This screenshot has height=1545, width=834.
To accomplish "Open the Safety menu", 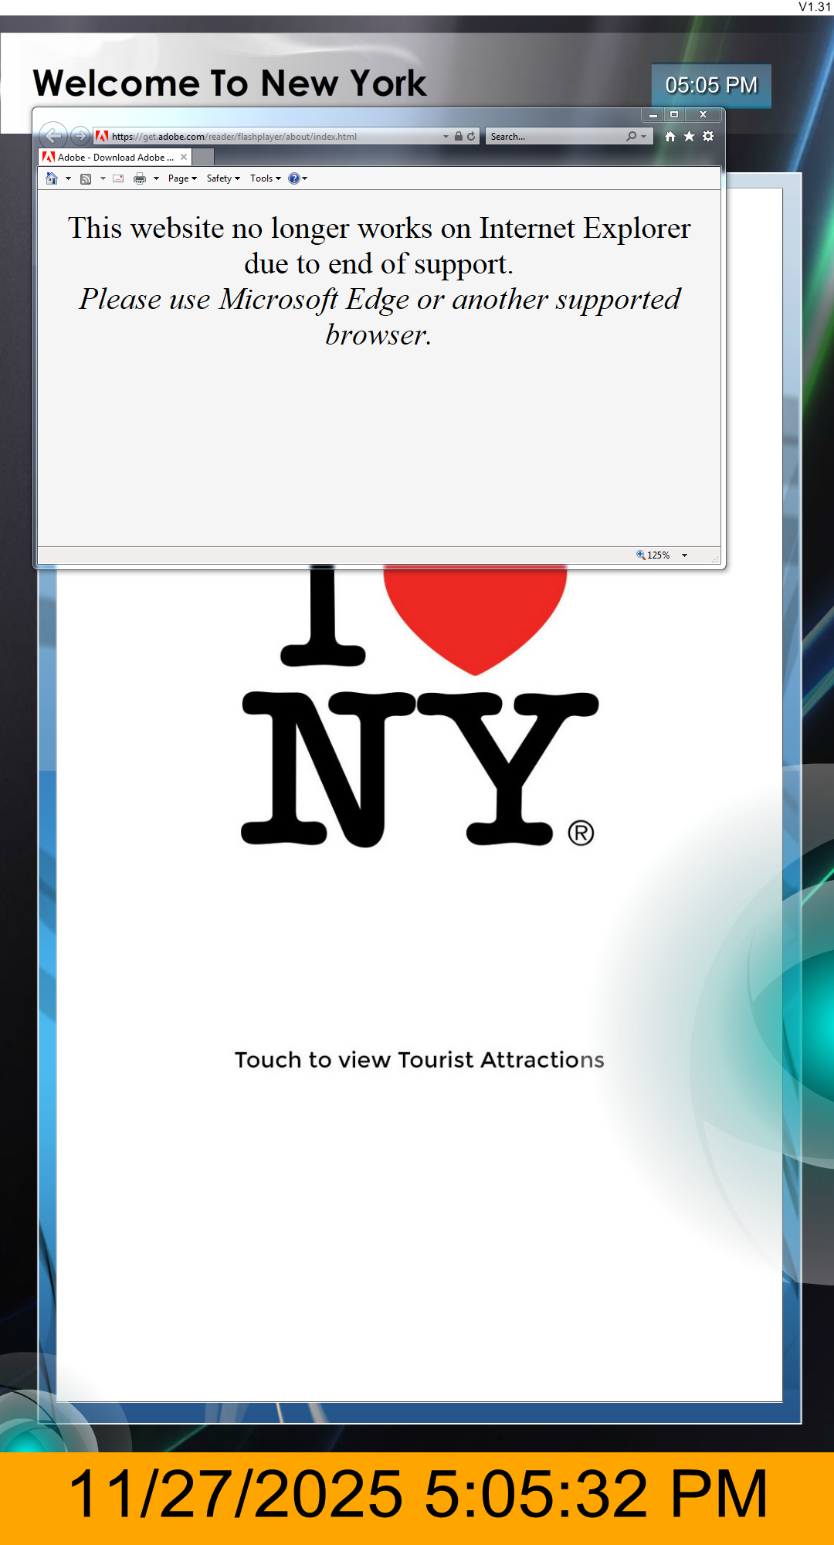I will click(x=223, y=178).
